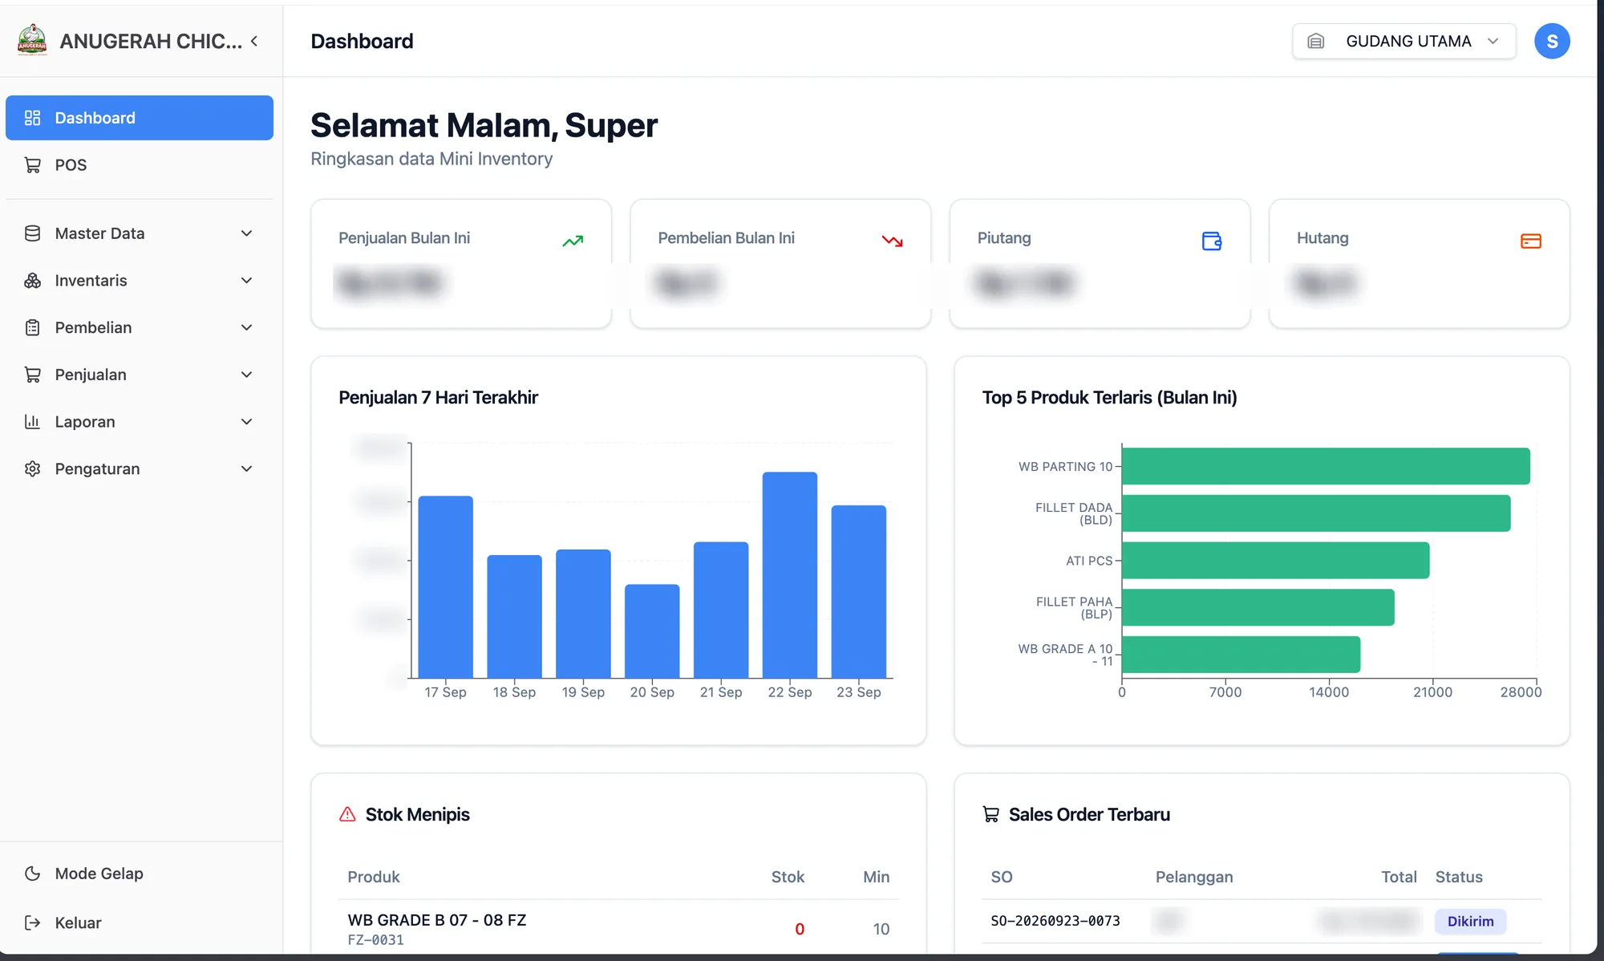Click the Mode Gelap moon icon
The image size is (1604, 961).
point(32,874)
